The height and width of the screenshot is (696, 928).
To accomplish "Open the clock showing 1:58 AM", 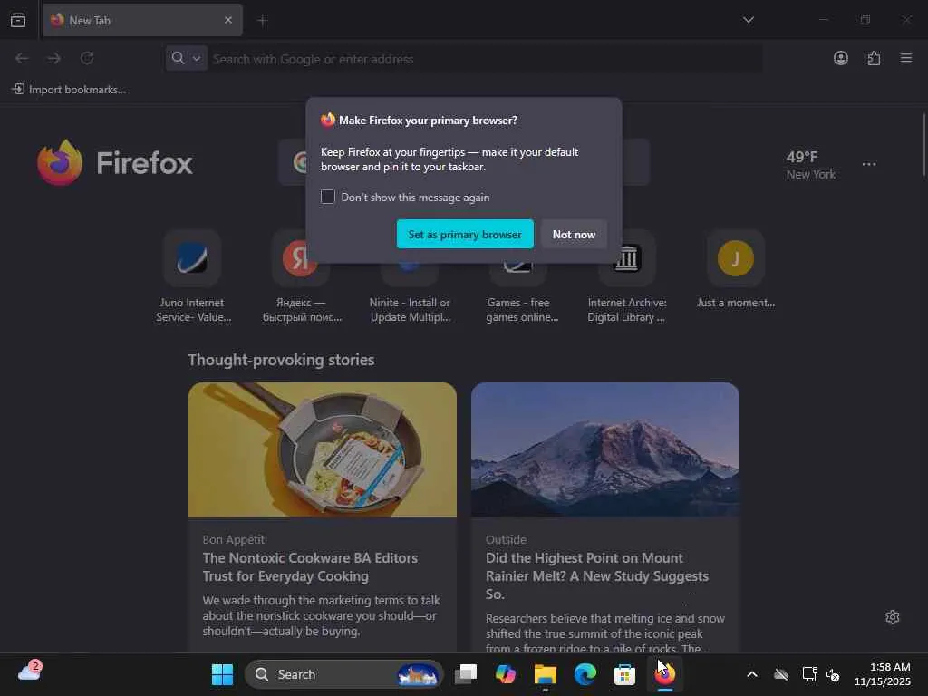I will [x=883, y=674].
